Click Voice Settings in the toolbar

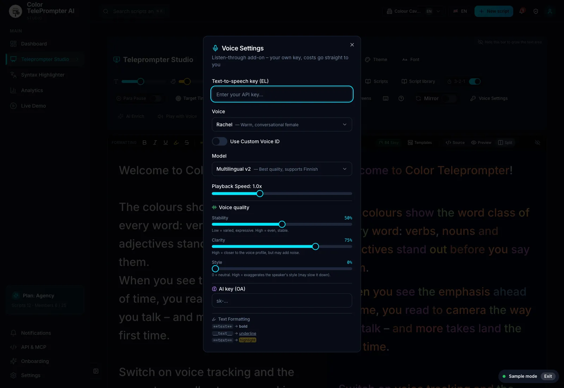pyautogui.click(x=489, y=98)
